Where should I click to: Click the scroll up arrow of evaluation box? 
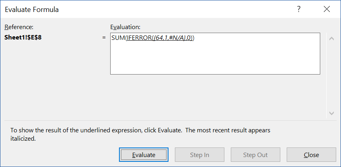point(331,39)
